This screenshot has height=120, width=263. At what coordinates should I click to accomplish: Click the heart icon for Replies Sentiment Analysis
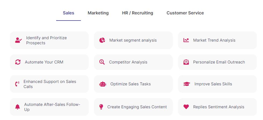(x=186, y=107)
